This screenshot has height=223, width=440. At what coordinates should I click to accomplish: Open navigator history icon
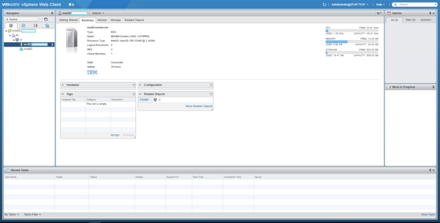coord(46,19)
